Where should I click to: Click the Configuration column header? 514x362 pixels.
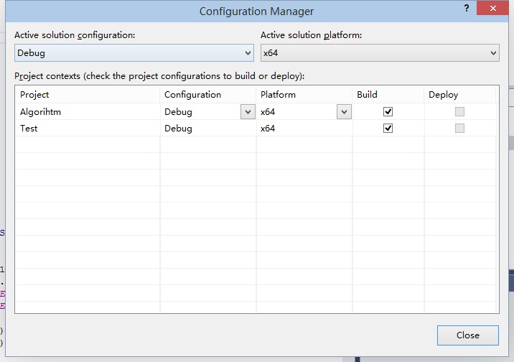pos(192,95)
